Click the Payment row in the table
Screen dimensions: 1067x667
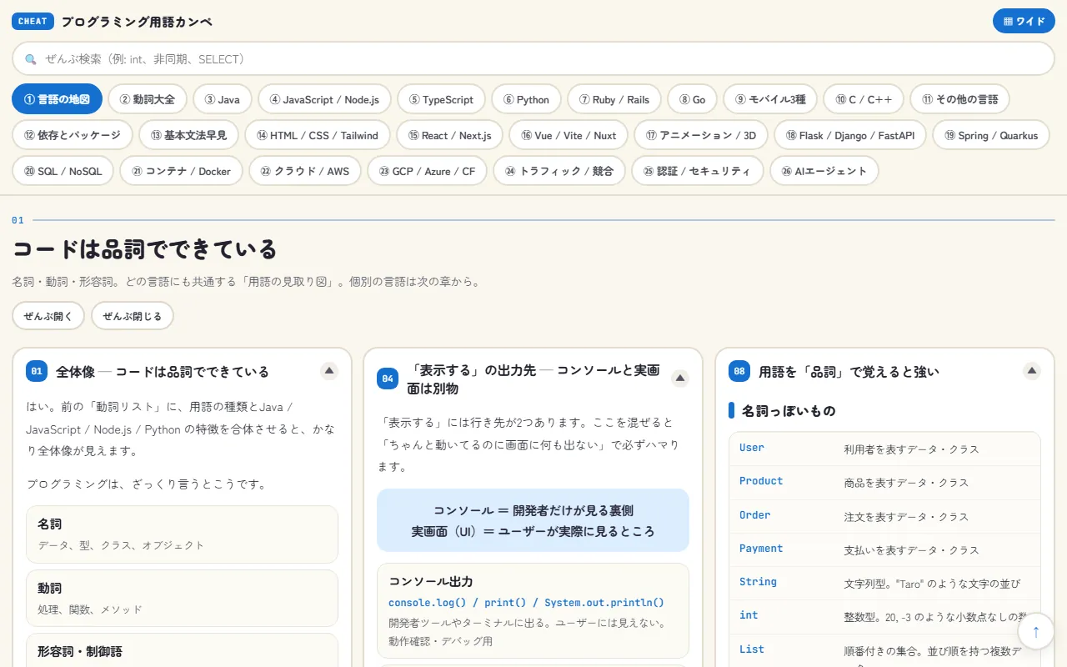[x=884, y=549]
